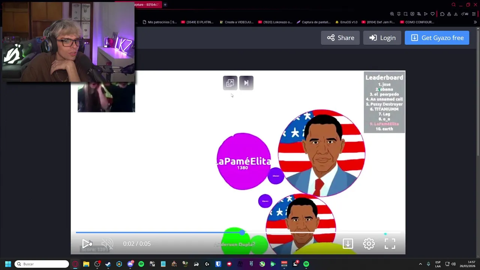480x270 pixels.
Task: Open the COMO CONFIGUR... bookmark
Action: pos(417,22)
